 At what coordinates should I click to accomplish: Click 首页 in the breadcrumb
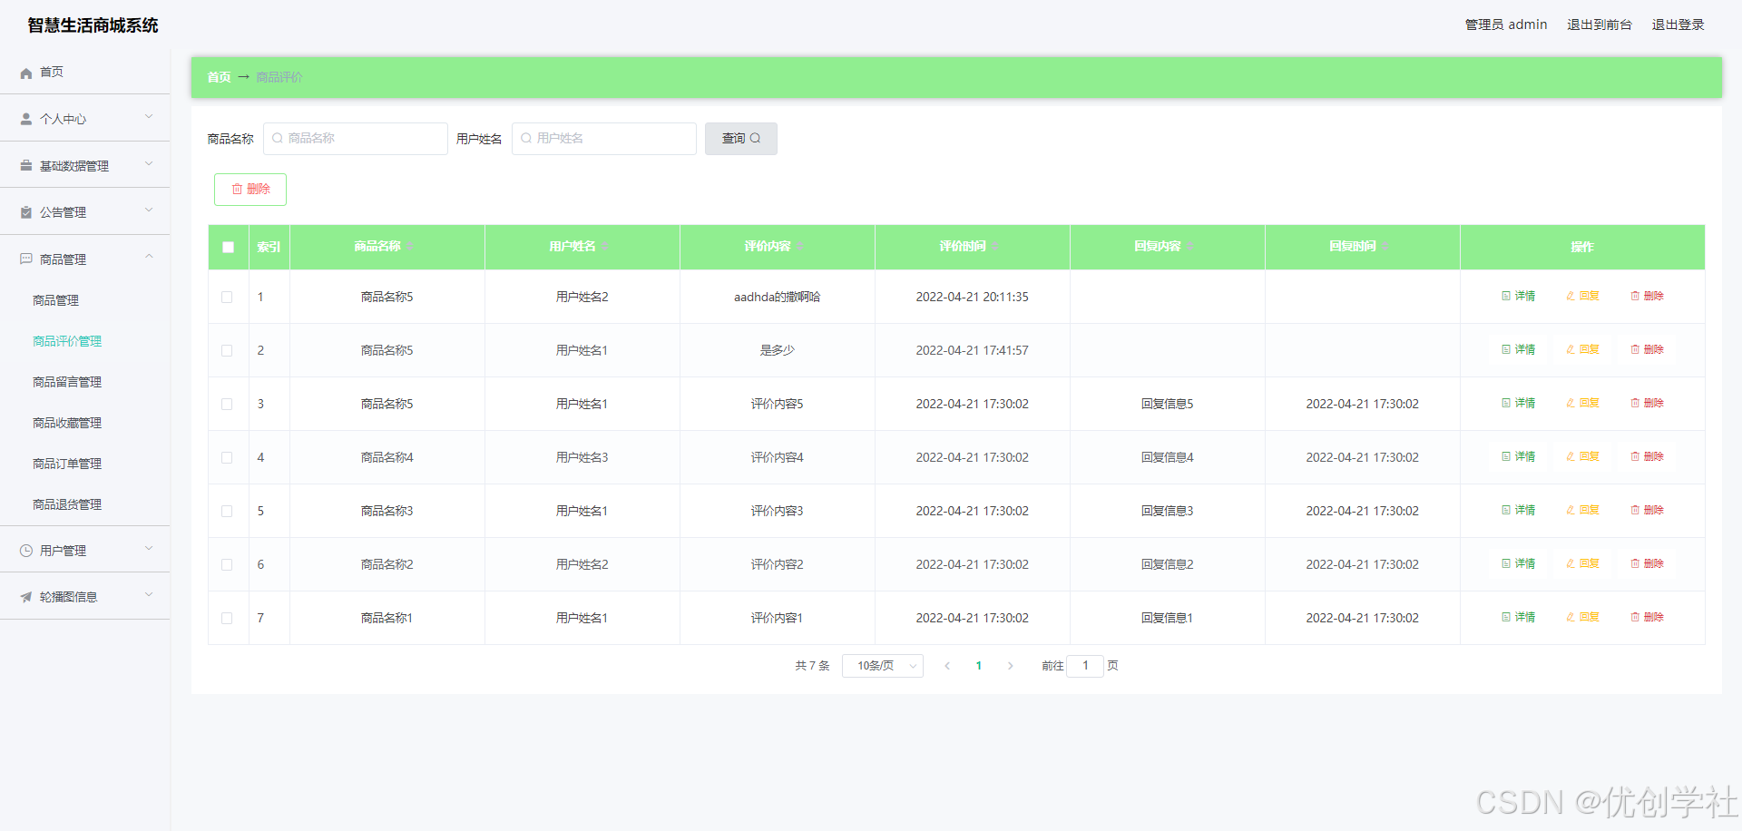(218, 77)
